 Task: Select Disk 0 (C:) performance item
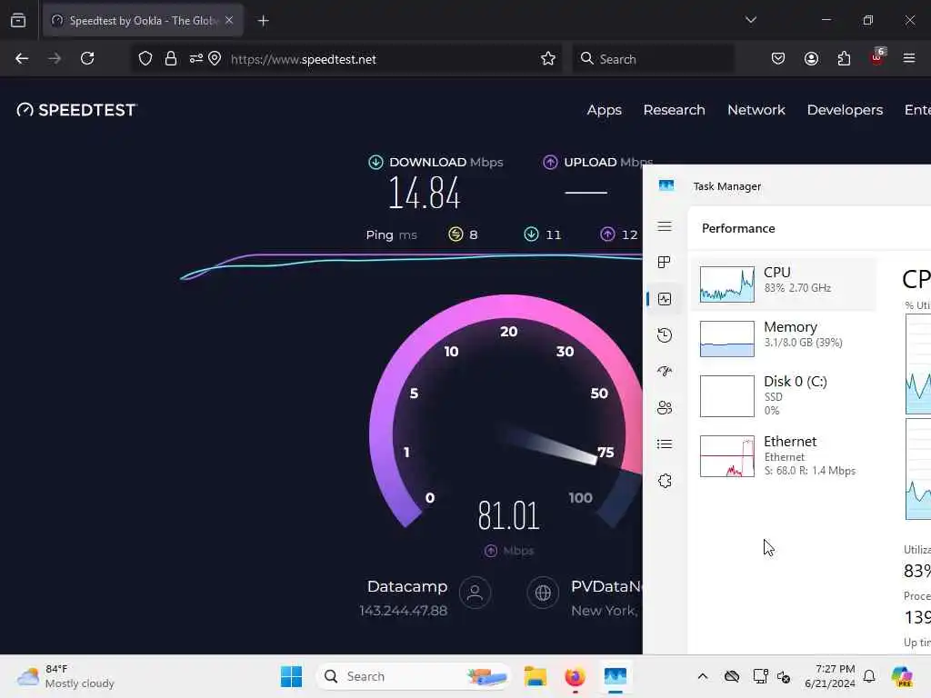(784, 396)
